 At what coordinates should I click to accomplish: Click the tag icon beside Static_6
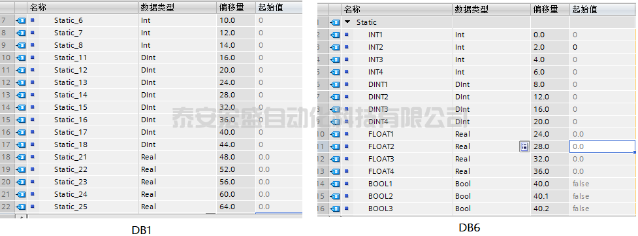pyautogui.click(x=21, y=20)
